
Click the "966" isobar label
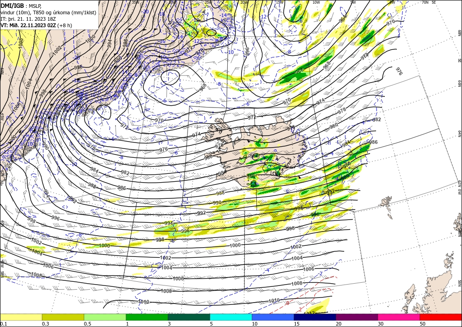(x=299, y=71)
